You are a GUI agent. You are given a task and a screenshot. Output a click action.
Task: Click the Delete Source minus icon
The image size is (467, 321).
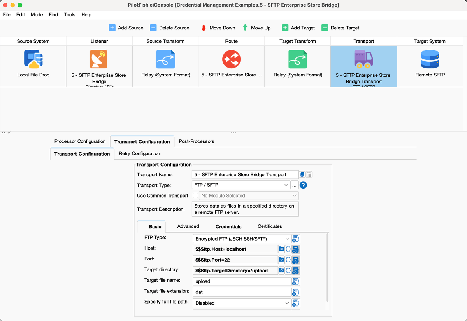coord(153,28)
